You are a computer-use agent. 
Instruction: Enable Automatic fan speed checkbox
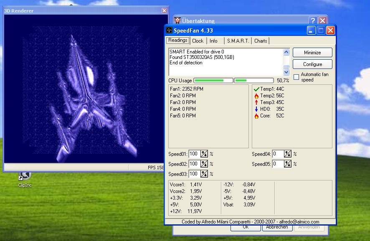(296, 77)
